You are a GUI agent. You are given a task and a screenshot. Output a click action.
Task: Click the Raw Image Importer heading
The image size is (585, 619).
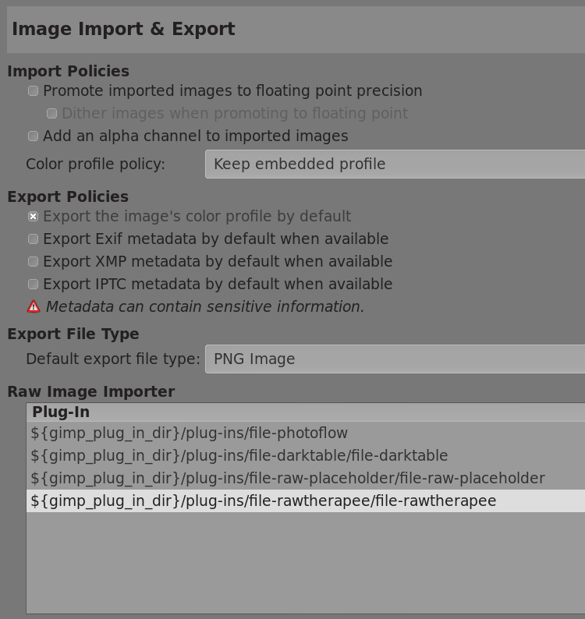point(90,391)
